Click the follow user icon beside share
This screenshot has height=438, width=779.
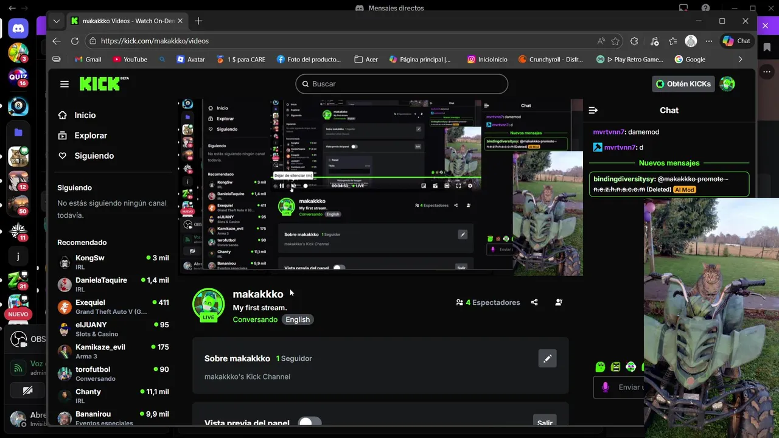[x=559, y=302]
